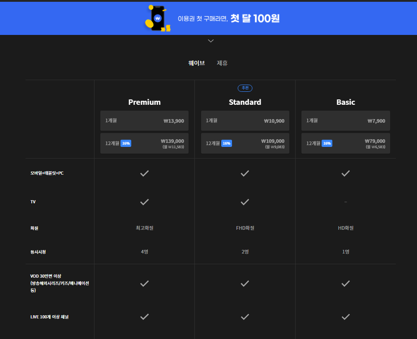This screenshot has height=339, width=417.
Task: Click the 16% discount badge under Basic
Action: point(327,143)
